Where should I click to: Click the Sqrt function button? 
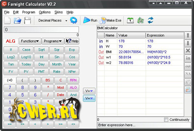pyautogui.click(x=41, y=50)
